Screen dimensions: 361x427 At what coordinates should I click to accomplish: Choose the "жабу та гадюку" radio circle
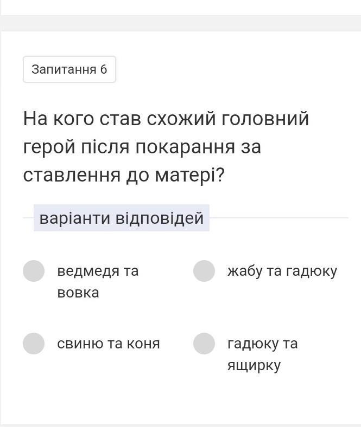[204, 271]
